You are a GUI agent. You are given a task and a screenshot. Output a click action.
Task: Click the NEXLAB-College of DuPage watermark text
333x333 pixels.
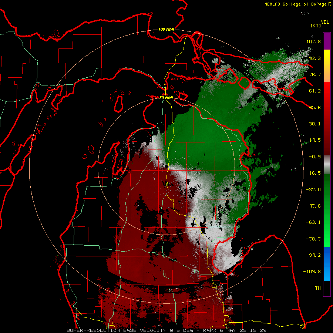click(x=295, y=4)
